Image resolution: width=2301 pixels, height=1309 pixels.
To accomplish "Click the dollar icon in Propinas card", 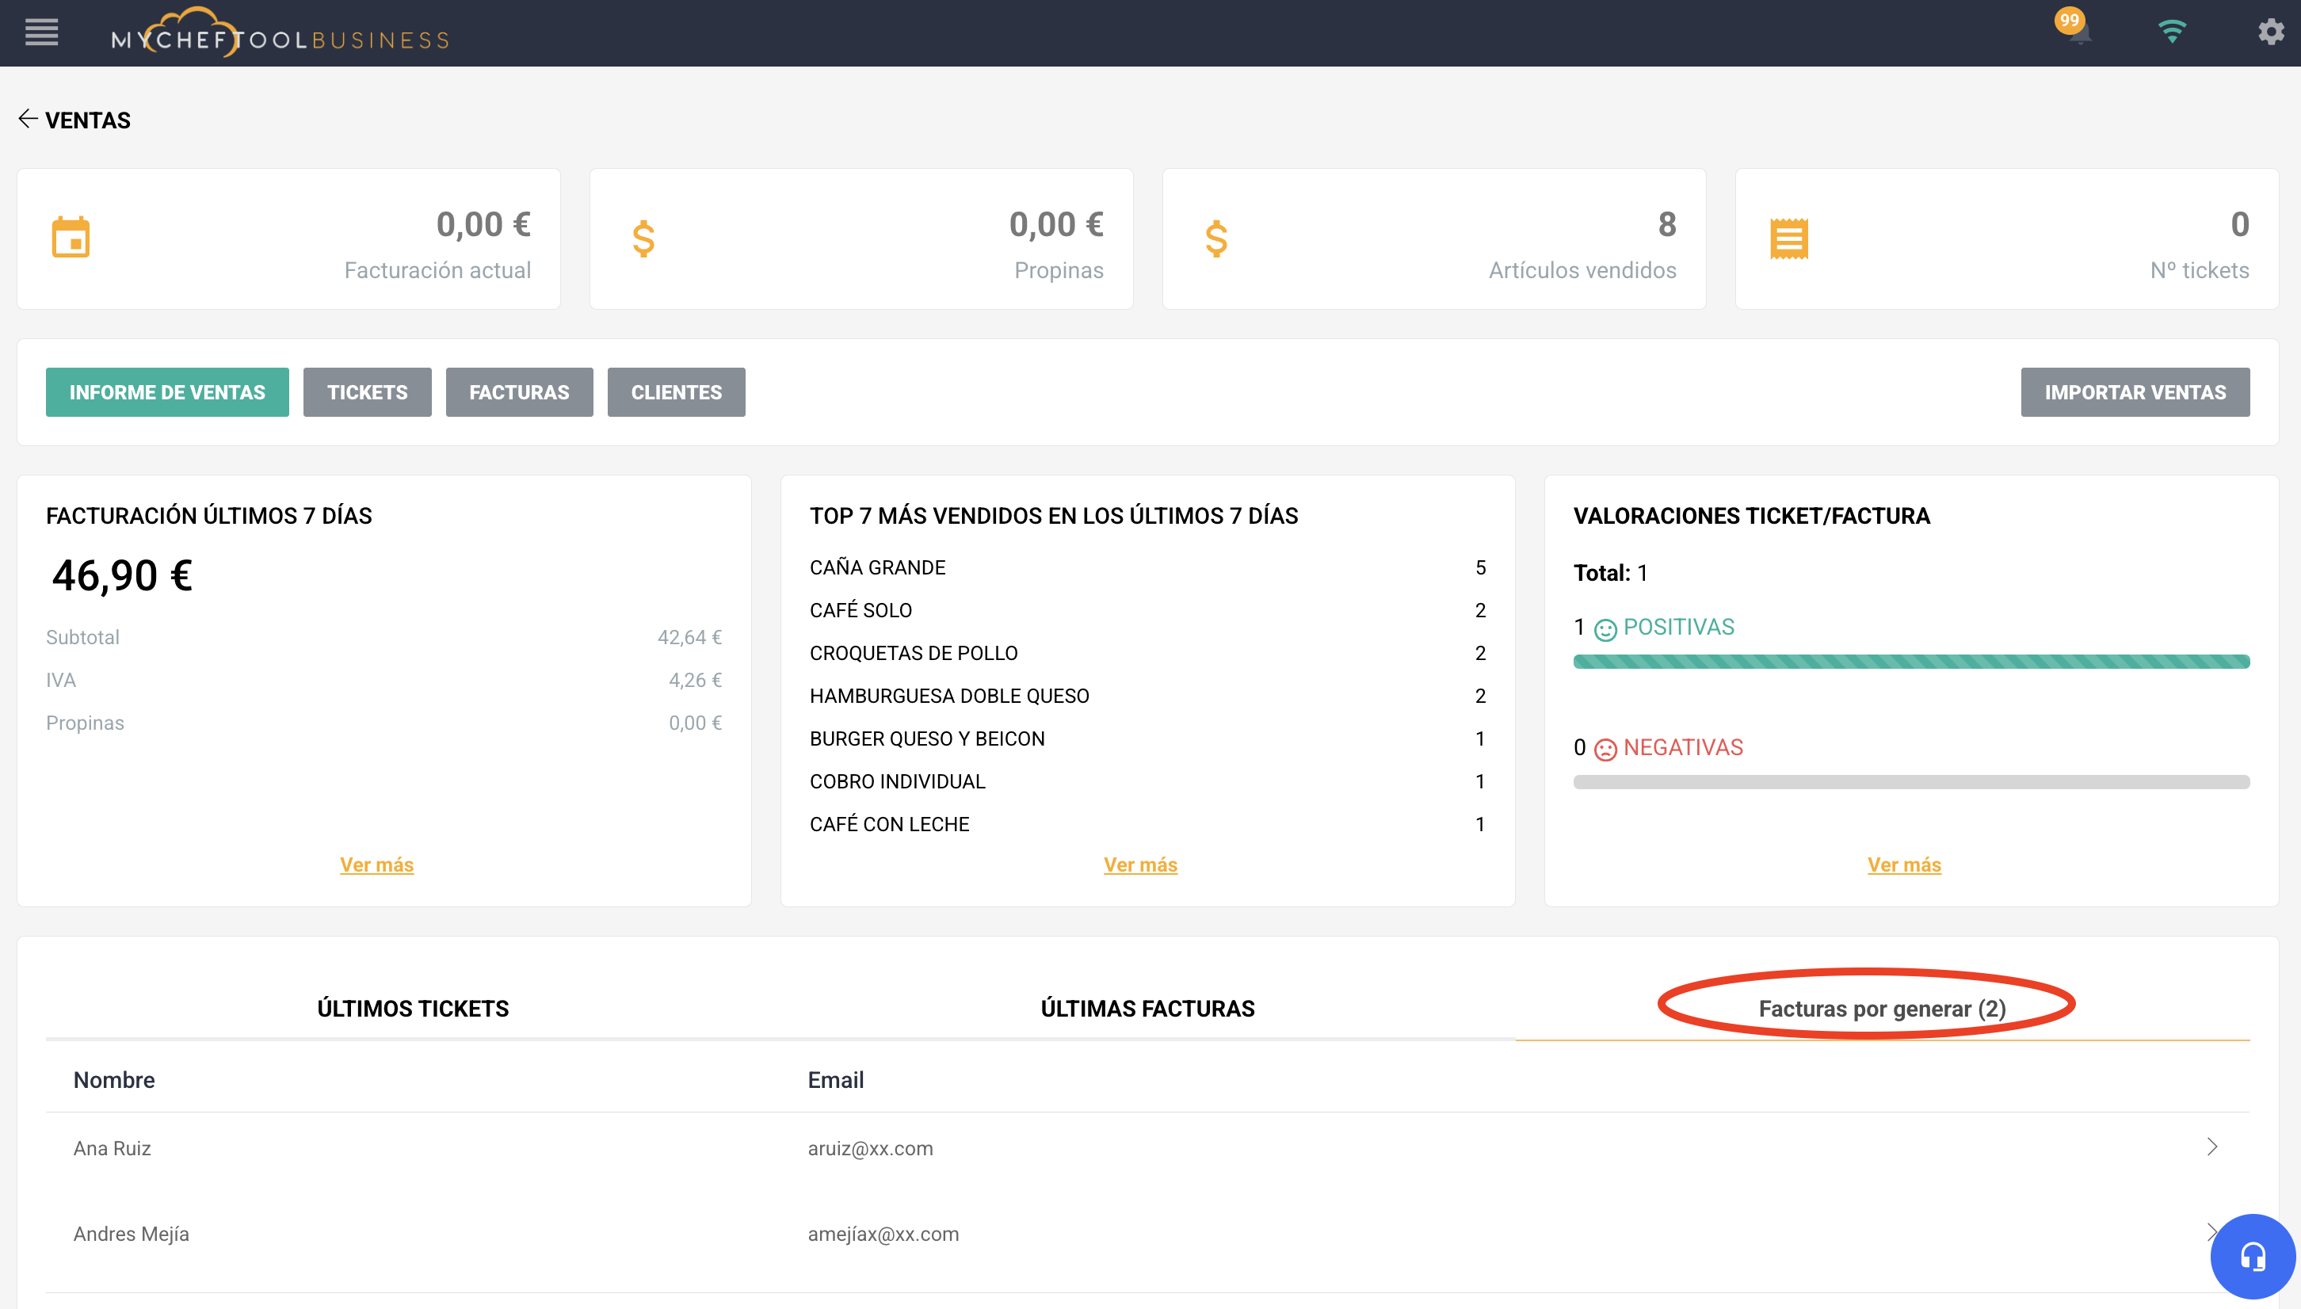I will 643,239.
